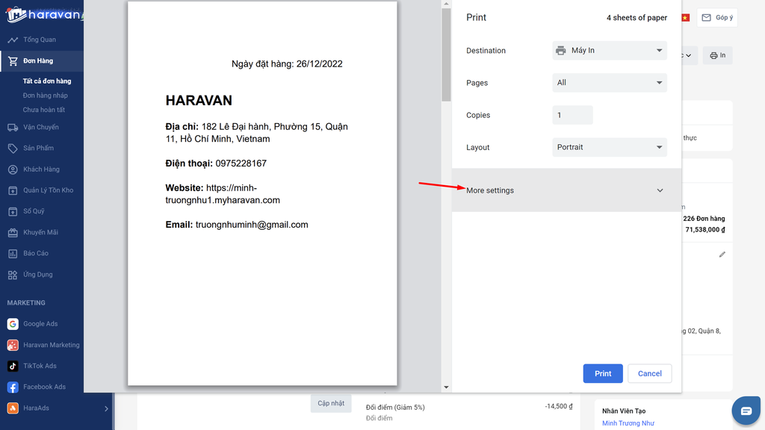
Task: Click the Quản Lý Tồn Kho icon
Action: 13,190
